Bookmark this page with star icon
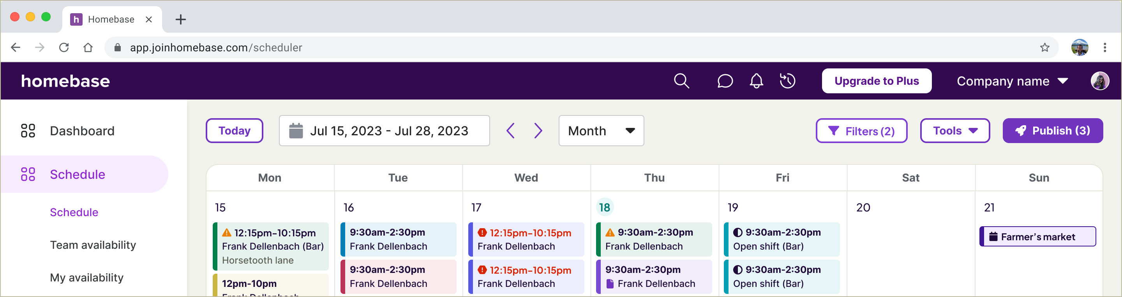This screenshot has height=297, width=1122. tap(1044, 47)
